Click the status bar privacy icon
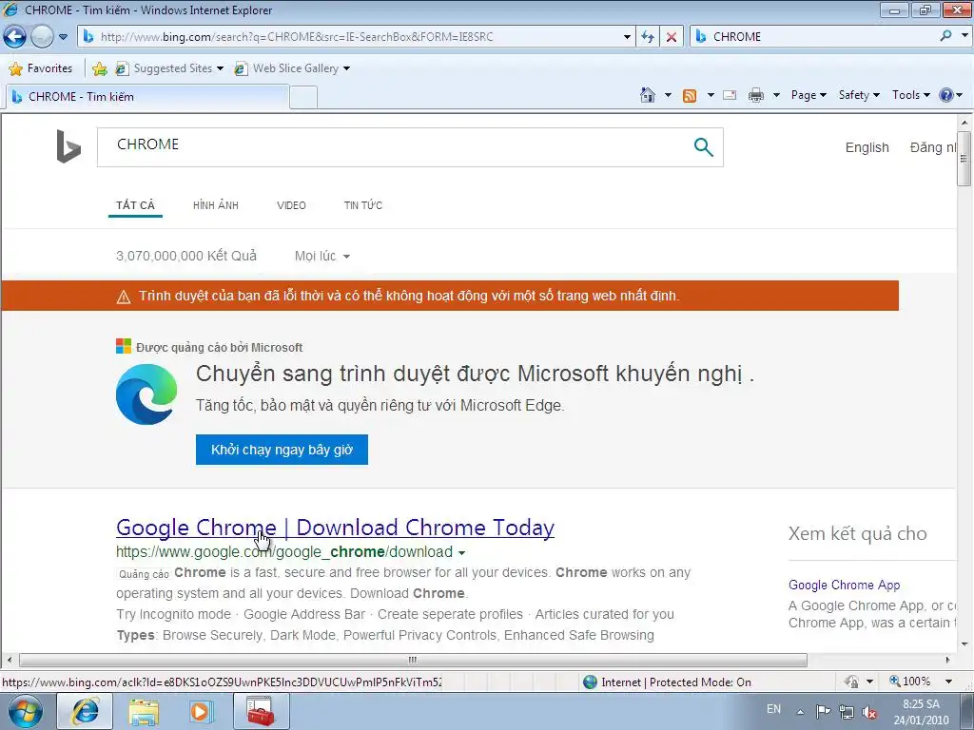Viewport: 974px width, 730px height. pos(851,682)
